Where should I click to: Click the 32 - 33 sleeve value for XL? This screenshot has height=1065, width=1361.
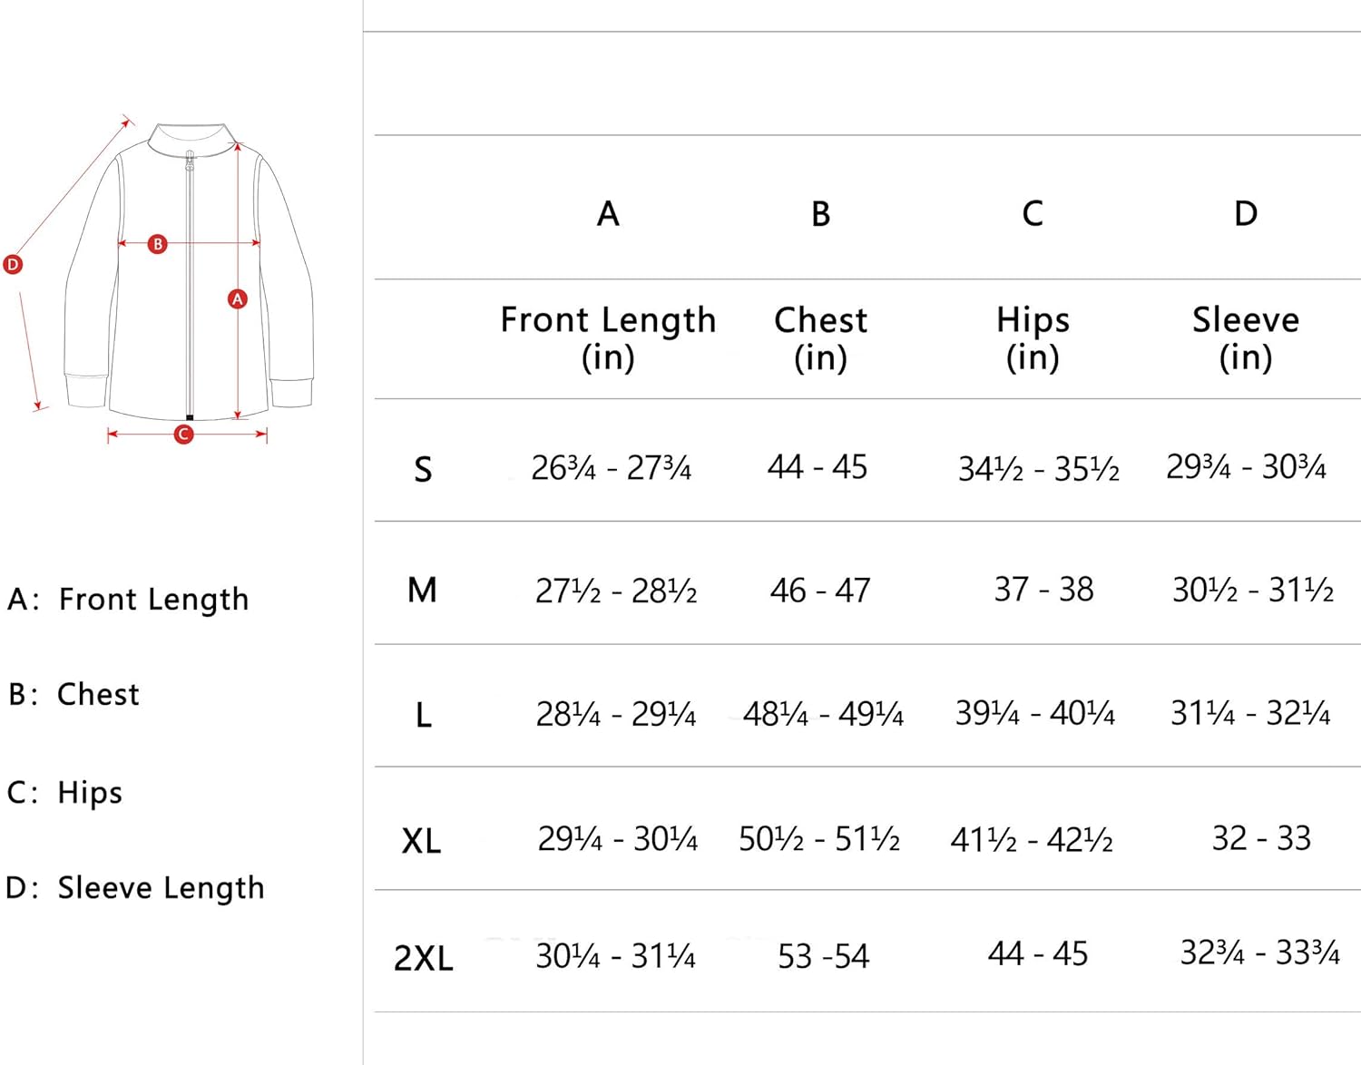pos(1261,838)
